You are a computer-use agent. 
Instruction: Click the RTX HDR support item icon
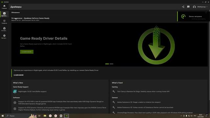[x=15, y=103]
